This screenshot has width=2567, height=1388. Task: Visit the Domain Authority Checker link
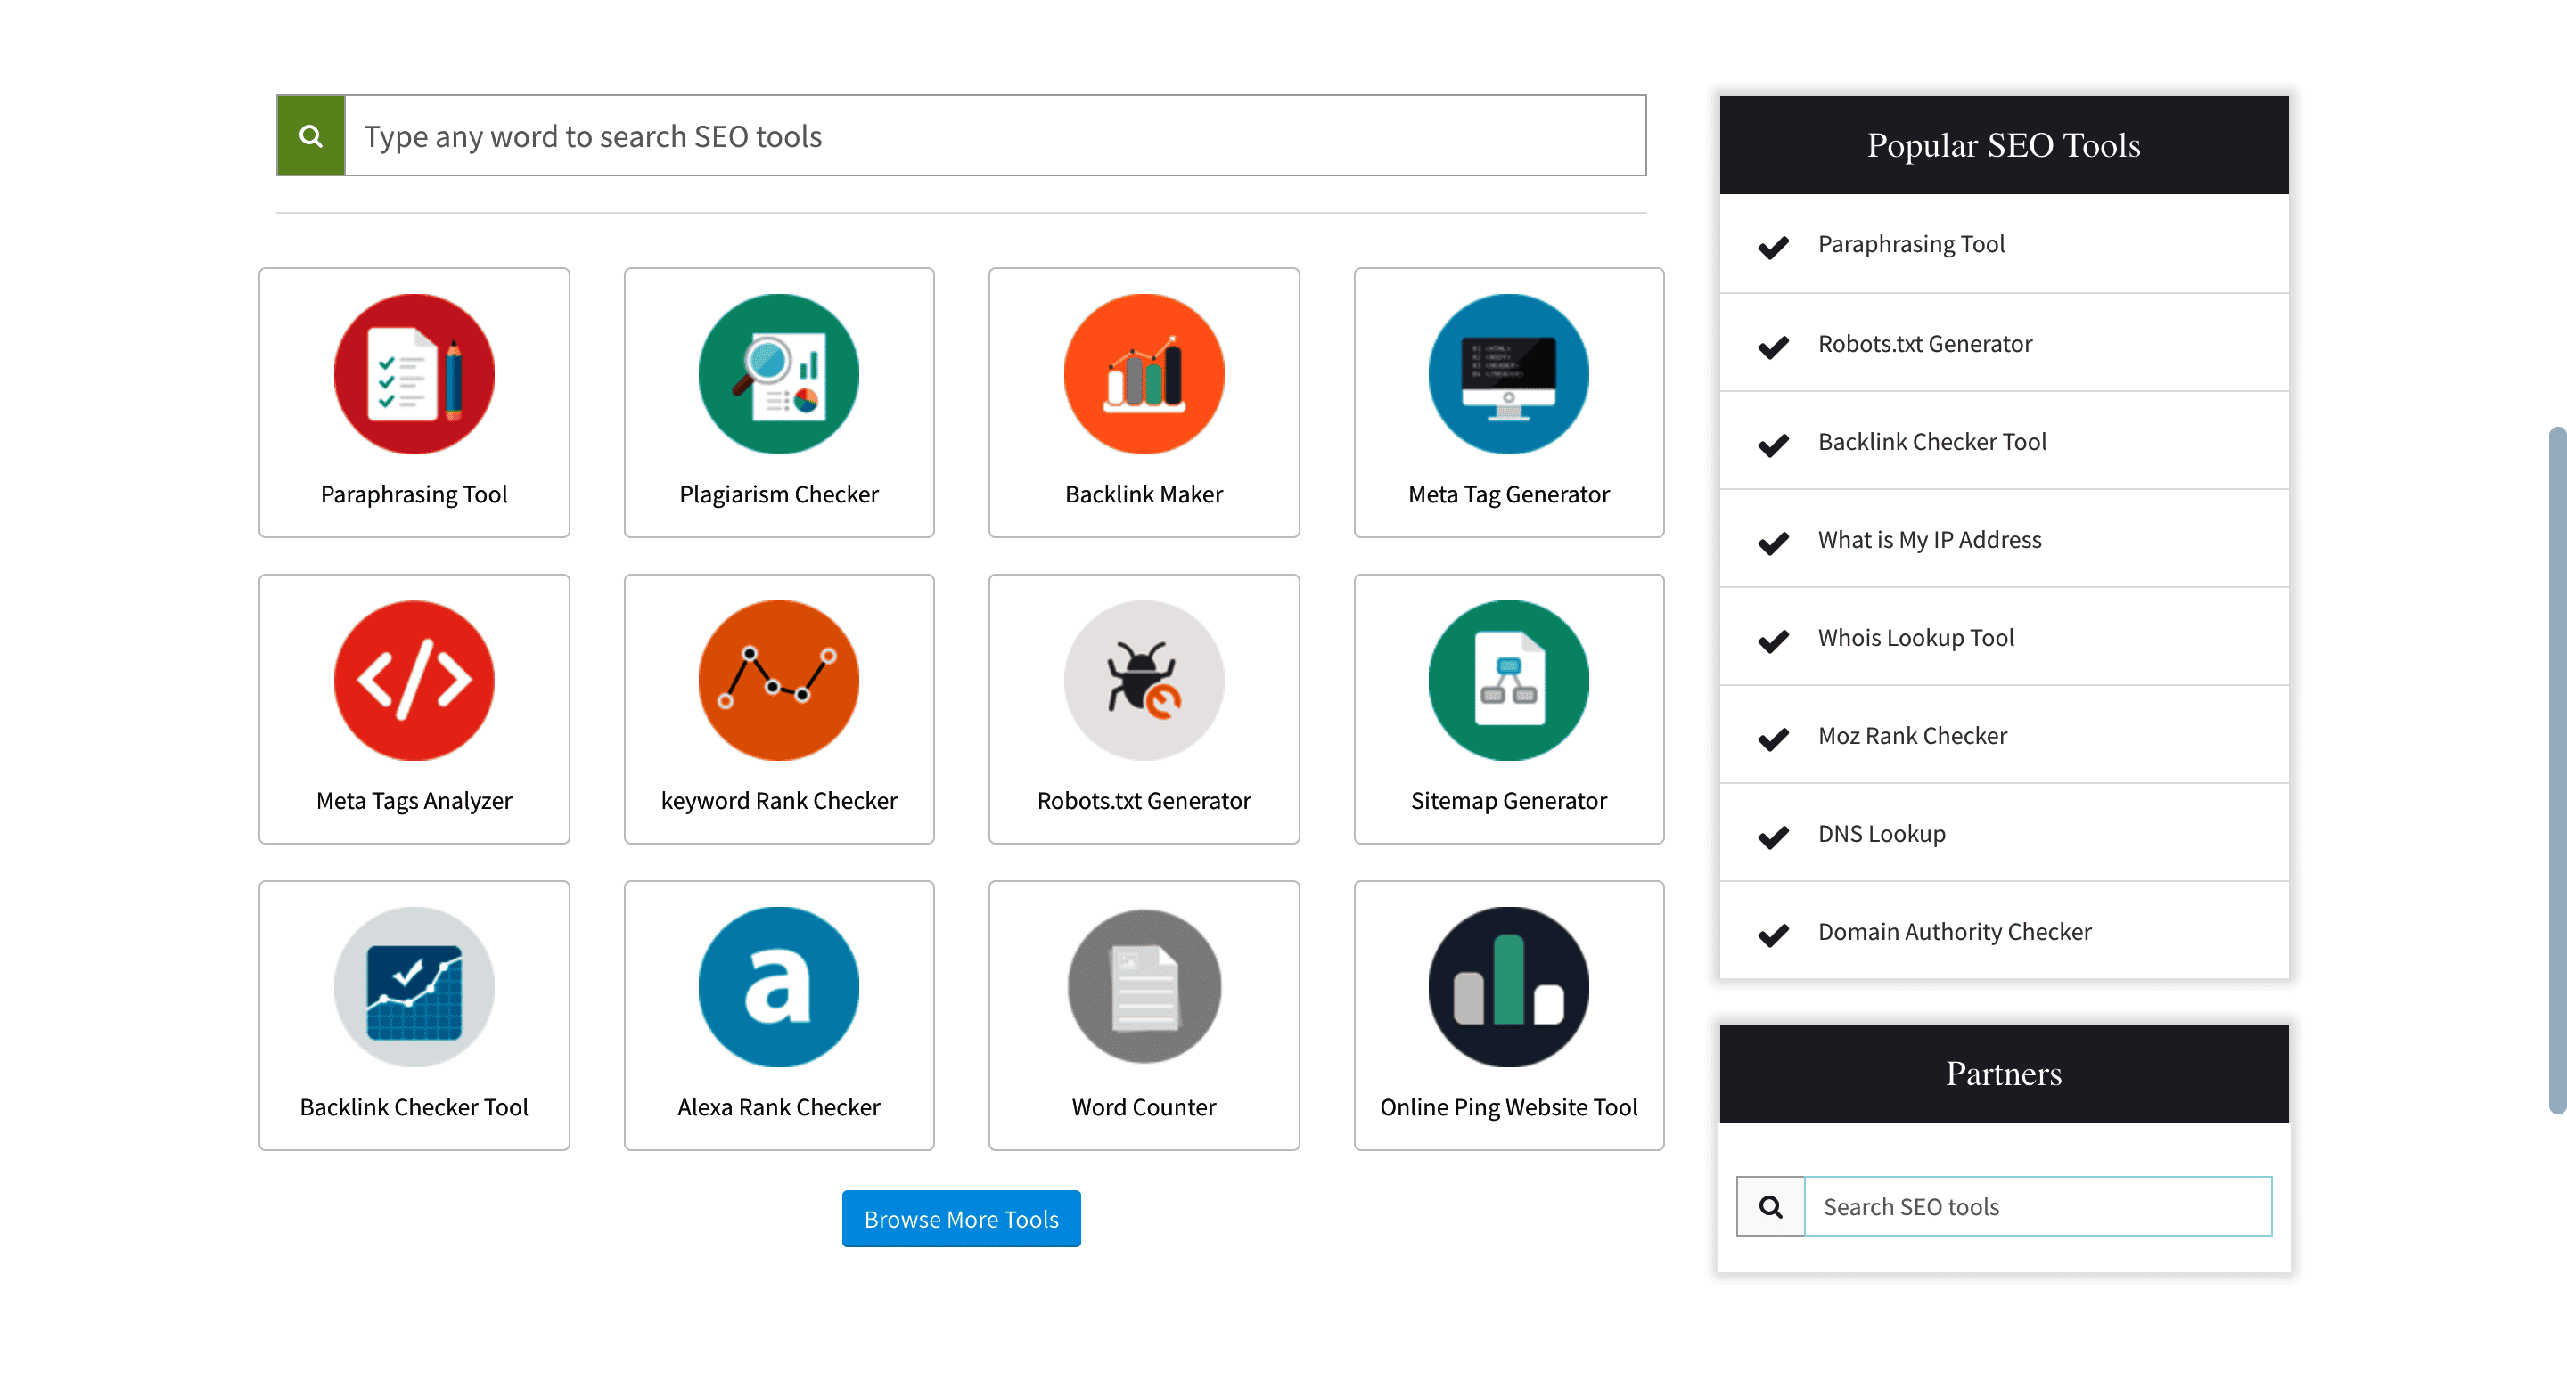point(1954,931)
